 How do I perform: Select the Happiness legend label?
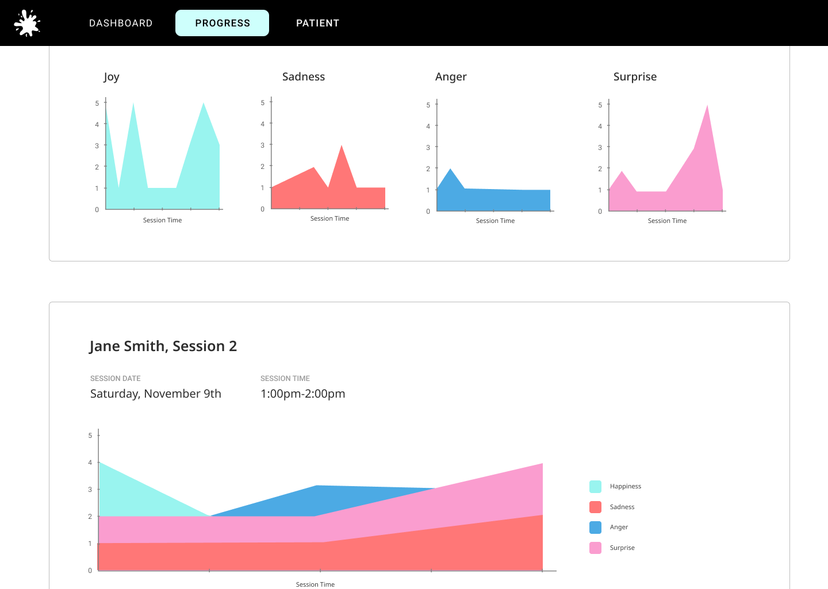point(625,486)
